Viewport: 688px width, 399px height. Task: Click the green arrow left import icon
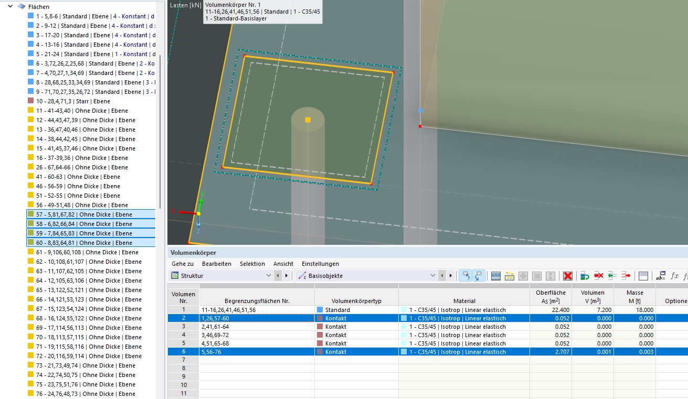coord(612,276)
